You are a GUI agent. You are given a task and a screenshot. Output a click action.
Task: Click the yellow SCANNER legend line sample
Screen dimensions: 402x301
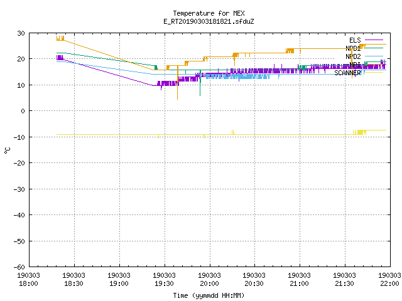click(x=374, y=73)
